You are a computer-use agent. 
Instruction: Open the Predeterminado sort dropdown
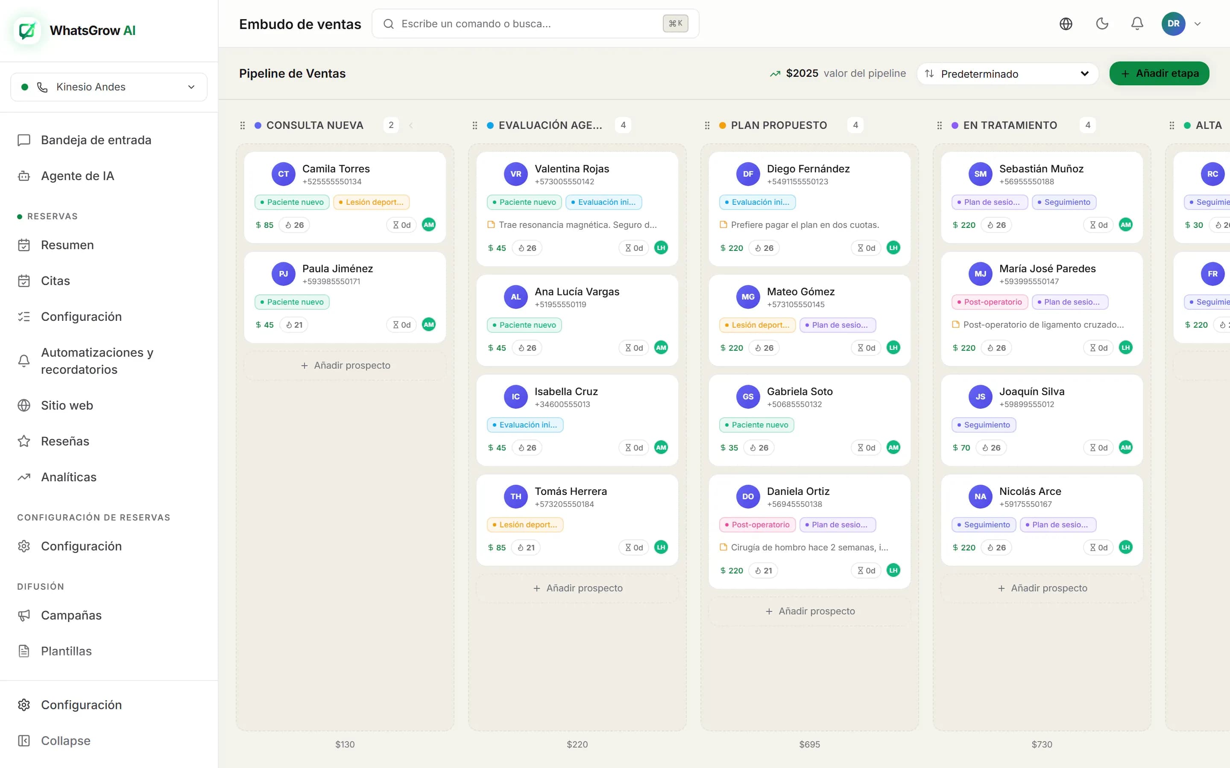click(x=1007, y=74)
